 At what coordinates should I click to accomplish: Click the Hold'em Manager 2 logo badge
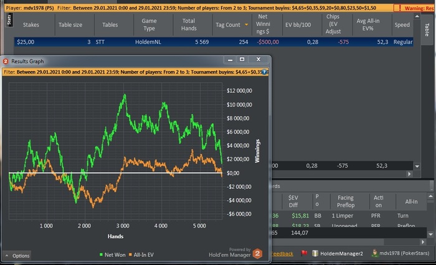click(x=257, y=254)
